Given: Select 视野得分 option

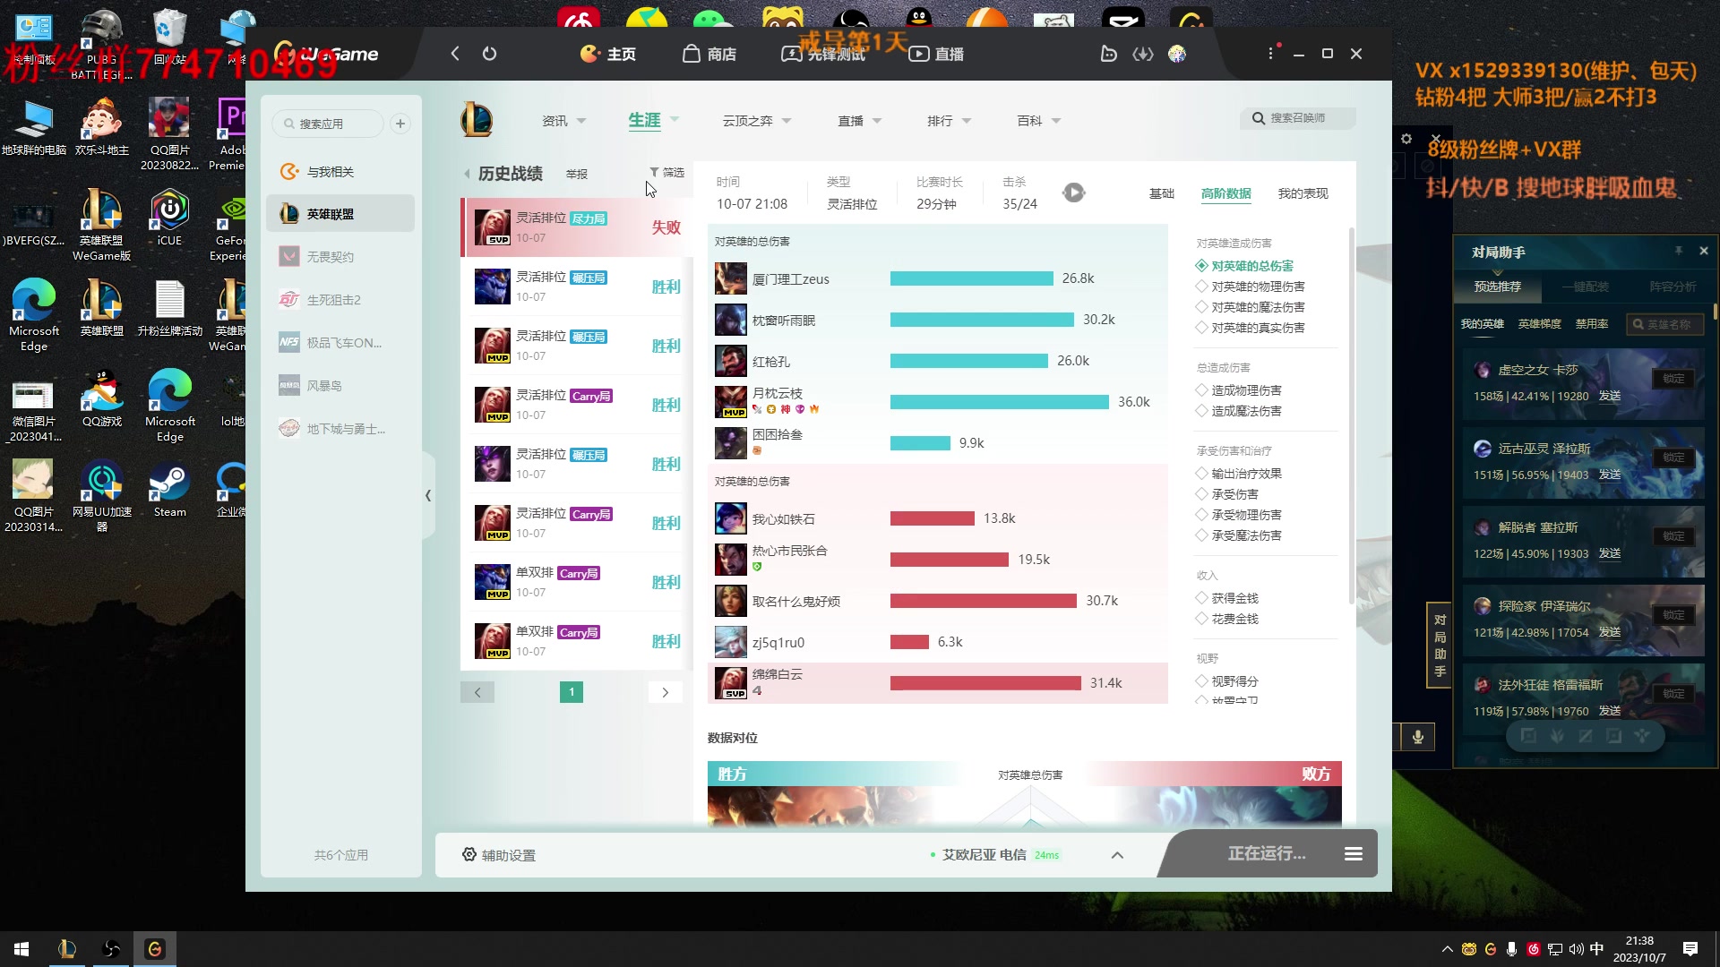Looking at the screenshot, I should pyautogui.click(x=1227, y=681).
